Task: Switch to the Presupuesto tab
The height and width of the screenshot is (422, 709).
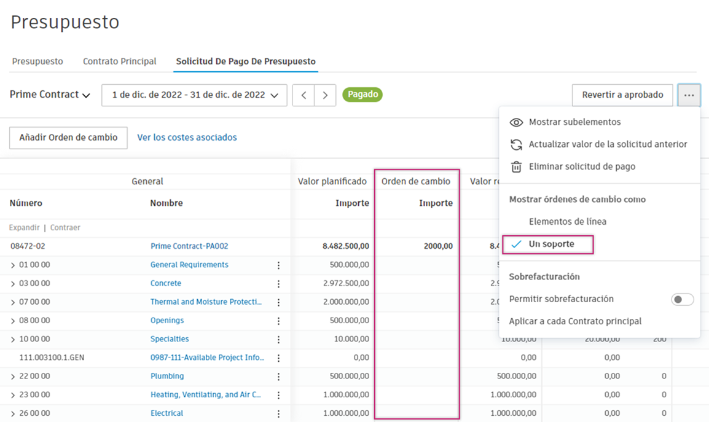Action: pos(37,61)
